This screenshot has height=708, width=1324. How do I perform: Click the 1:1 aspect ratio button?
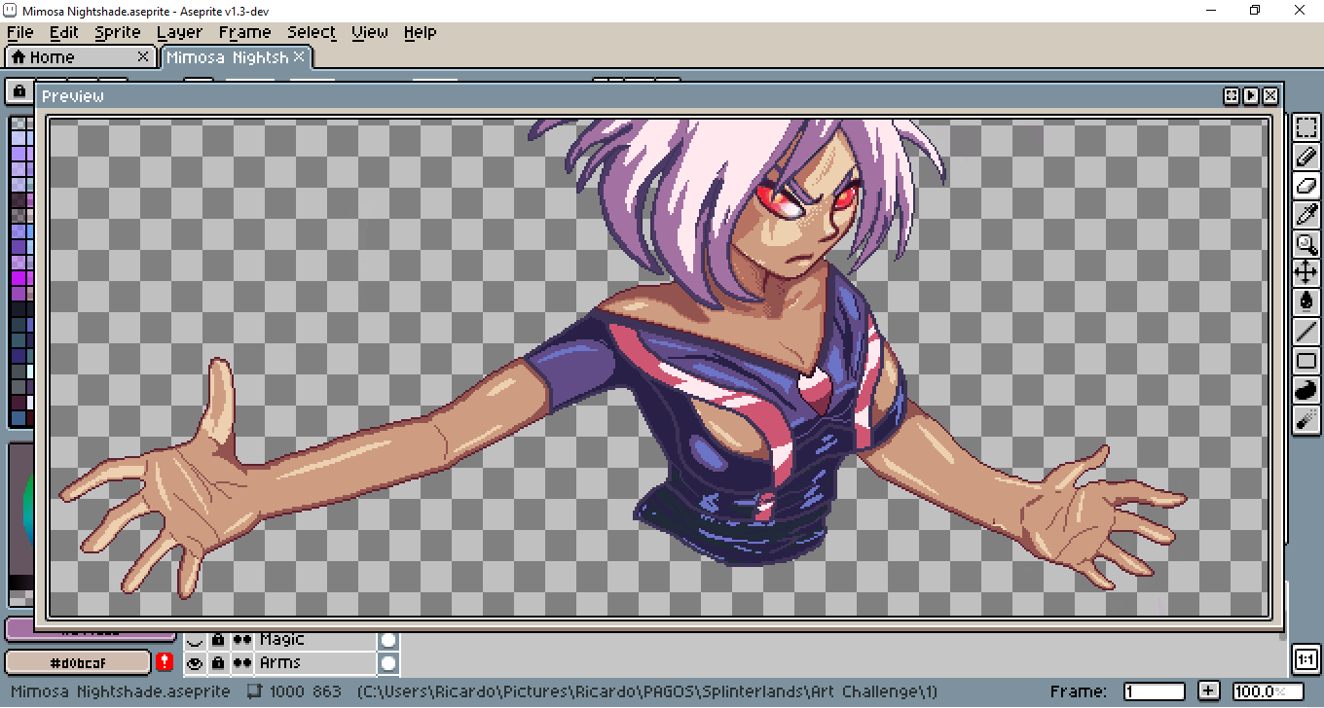(x=1306, y=659)
